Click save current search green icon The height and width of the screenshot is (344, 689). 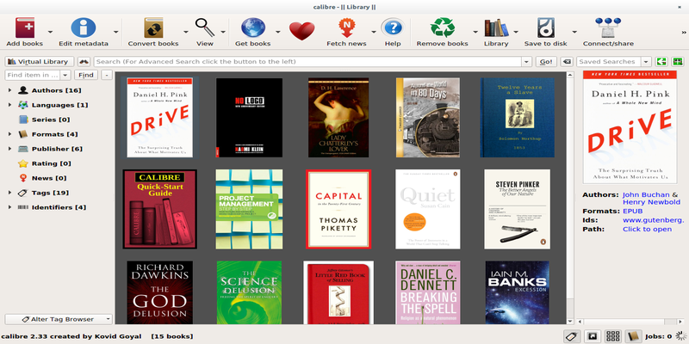click(x=678, y=61)
